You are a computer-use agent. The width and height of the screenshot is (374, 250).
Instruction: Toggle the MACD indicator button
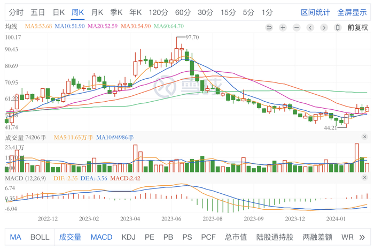tap(102, 237)
